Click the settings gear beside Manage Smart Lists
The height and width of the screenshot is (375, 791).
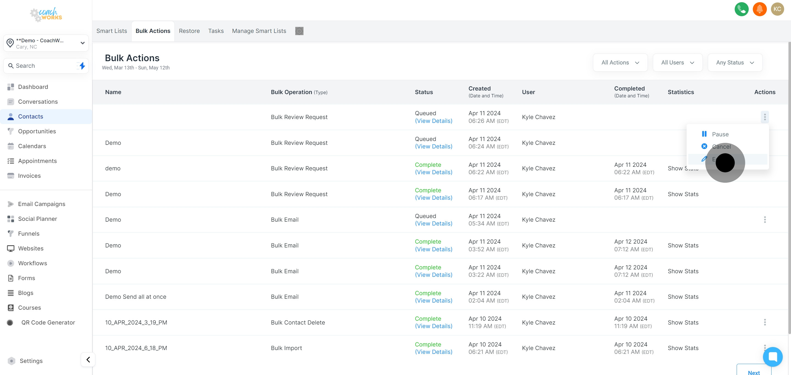point(299,31)
